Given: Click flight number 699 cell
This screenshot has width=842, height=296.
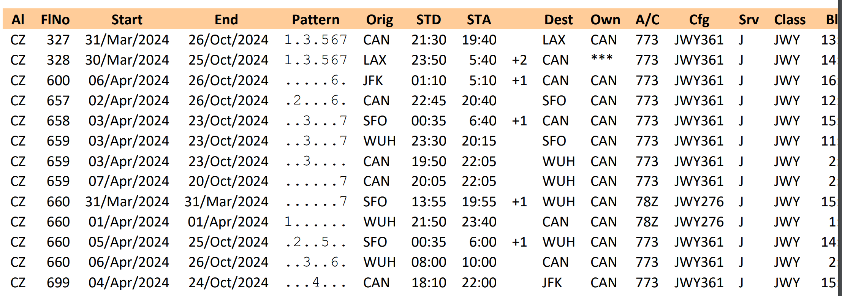Looking at the screenshot, I should point(58,283).
